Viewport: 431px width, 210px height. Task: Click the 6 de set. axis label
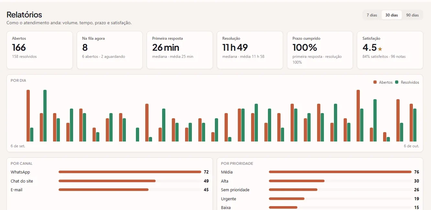click(x=18, y=146)
